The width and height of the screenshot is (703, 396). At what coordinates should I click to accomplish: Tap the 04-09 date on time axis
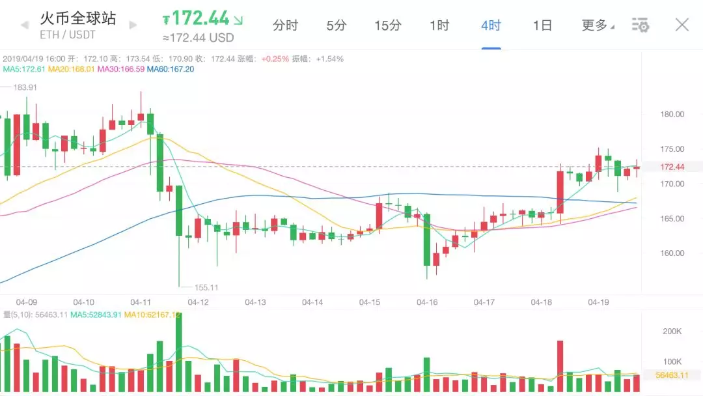[27, 302]
